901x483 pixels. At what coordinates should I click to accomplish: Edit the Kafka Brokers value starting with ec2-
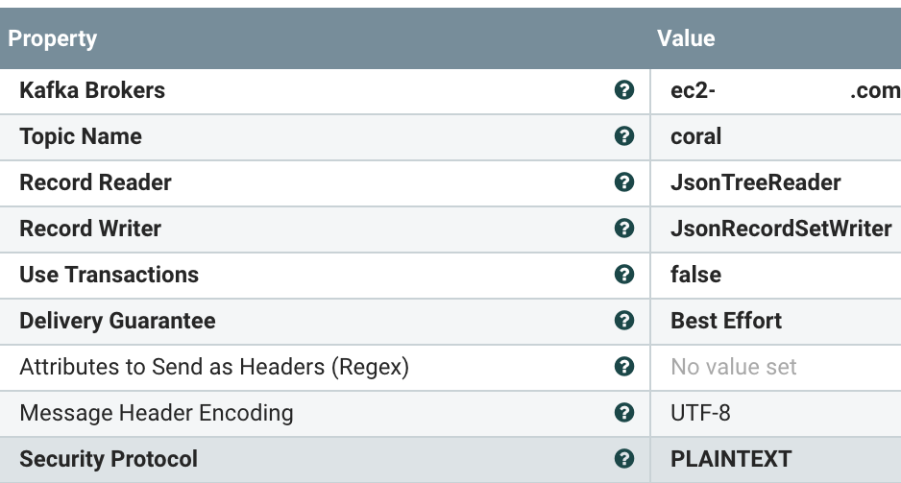(776, 90)
